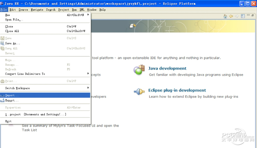Choose Close All in the File menu
The image size is (257, 148).
(x=12, y=31)
